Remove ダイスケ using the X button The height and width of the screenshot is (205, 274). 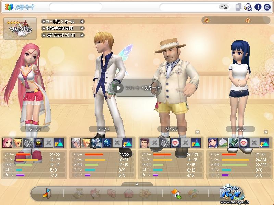[197, 132]
